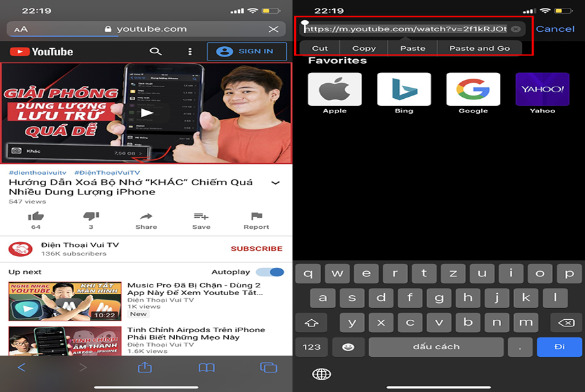Toggle the Autoplay switch
Viewport: 585px width, 392px height.
coord(270,272)
